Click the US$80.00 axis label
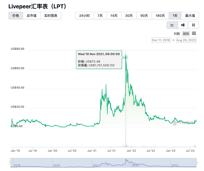Viewport: 204px width, 171px height. click(x=17, y=49)
